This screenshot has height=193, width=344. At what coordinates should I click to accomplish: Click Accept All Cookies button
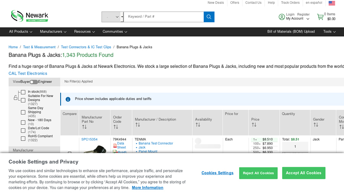pyautogui.click(x=304, y=173)
